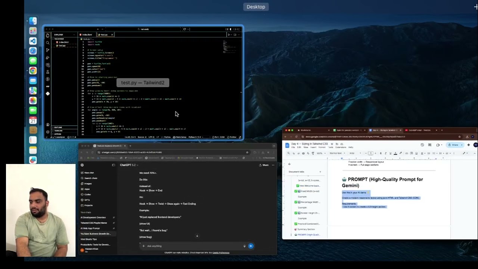The height and width of the screenshot is (269, 478).
Task: Open the Format menu in Google Docs
Action: (322, 147)
